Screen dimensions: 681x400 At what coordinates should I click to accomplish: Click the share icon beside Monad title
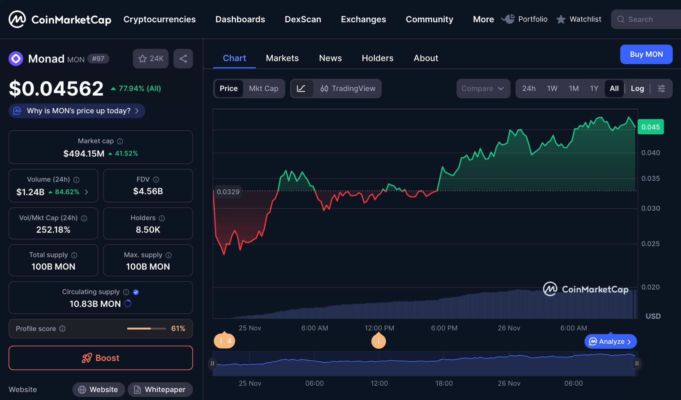pyautogui.click(x=183, y=59)
